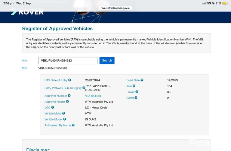The image size is (231, 151).
Task: Click the Approval Number label
Action: pyautogui.click(x=56, y=96)
